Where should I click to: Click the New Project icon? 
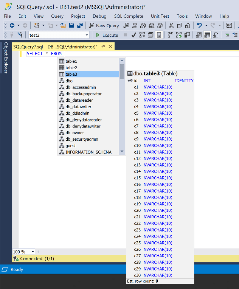click(37, 25)
